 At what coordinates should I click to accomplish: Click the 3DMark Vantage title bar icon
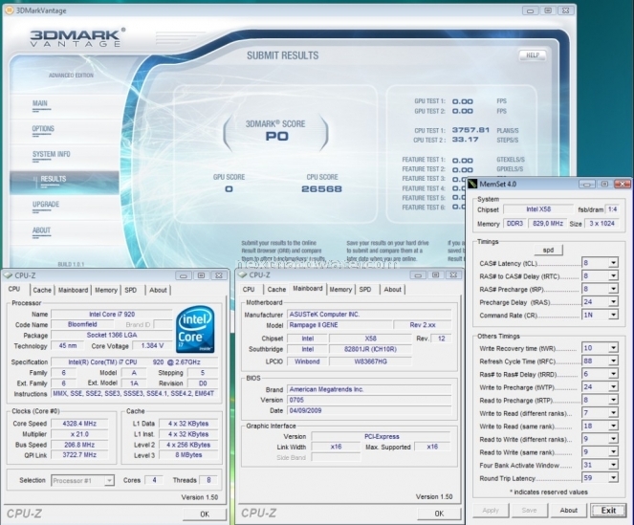(9, 10)
